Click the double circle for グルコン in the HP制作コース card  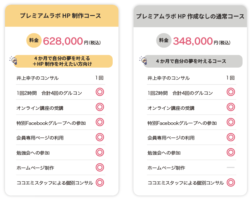click(x=100, y=92)
